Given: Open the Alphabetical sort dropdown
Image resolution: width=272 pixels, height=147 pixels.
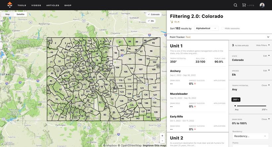Looking at the screenshot, I should coord(206,28).
